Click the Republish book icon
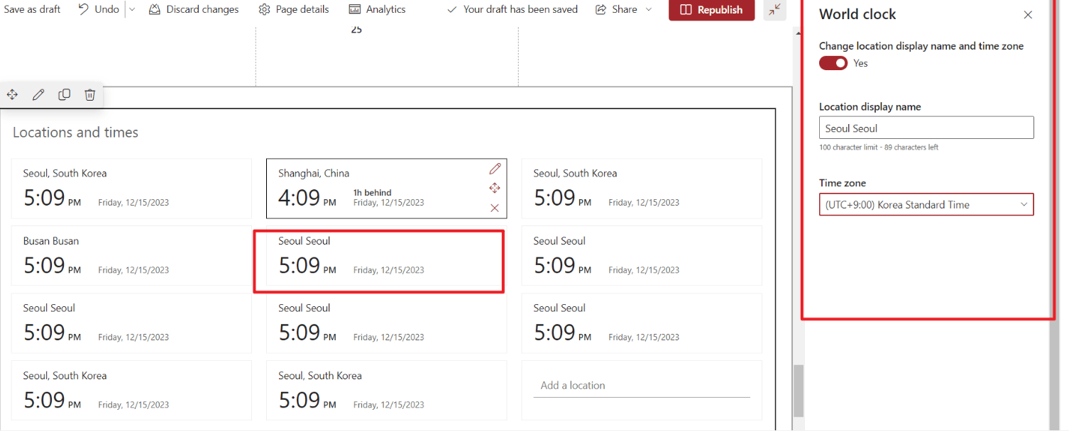Viewport: 1069px width, 431px height. point(686,10)
